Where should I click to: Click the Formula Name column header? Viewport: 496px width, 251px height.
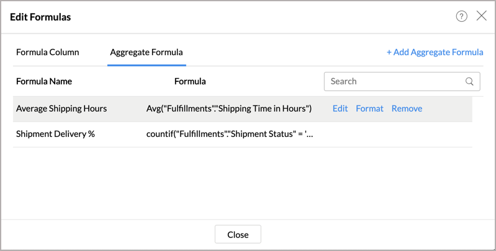44,81
